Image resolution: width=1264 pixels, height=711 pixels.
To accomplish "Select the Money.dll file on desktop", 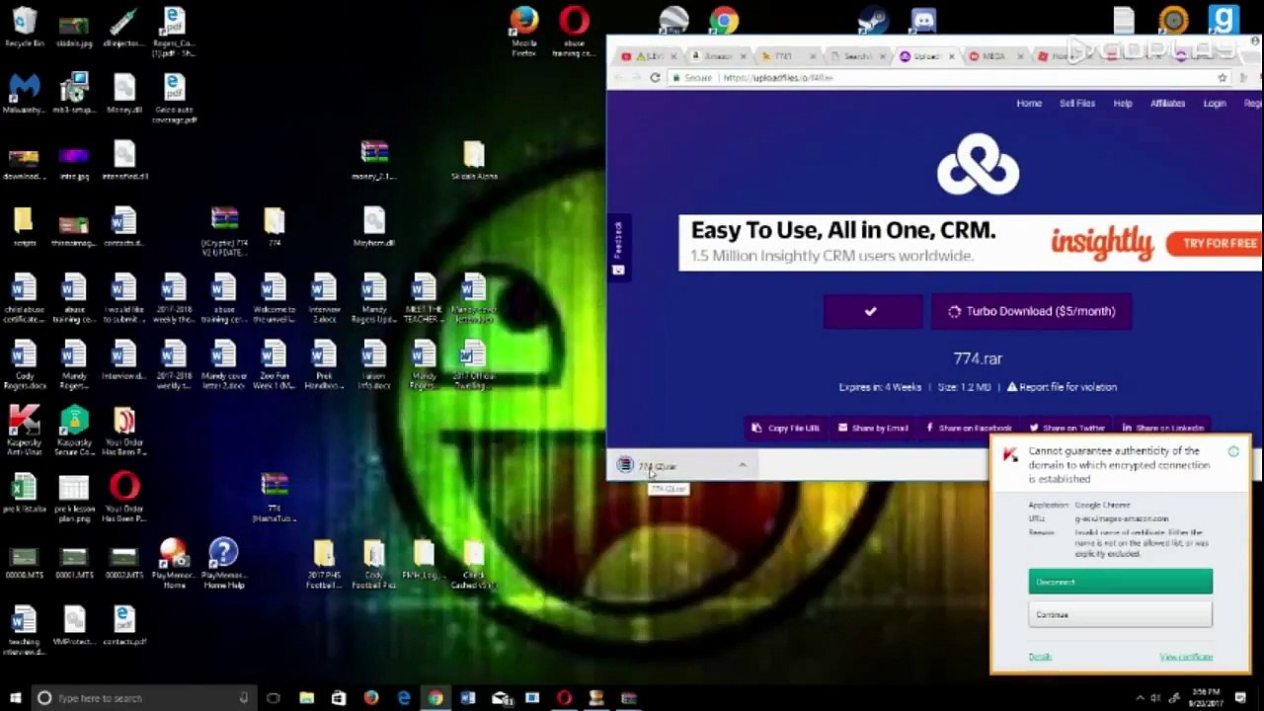I will (x=123, y=94).
